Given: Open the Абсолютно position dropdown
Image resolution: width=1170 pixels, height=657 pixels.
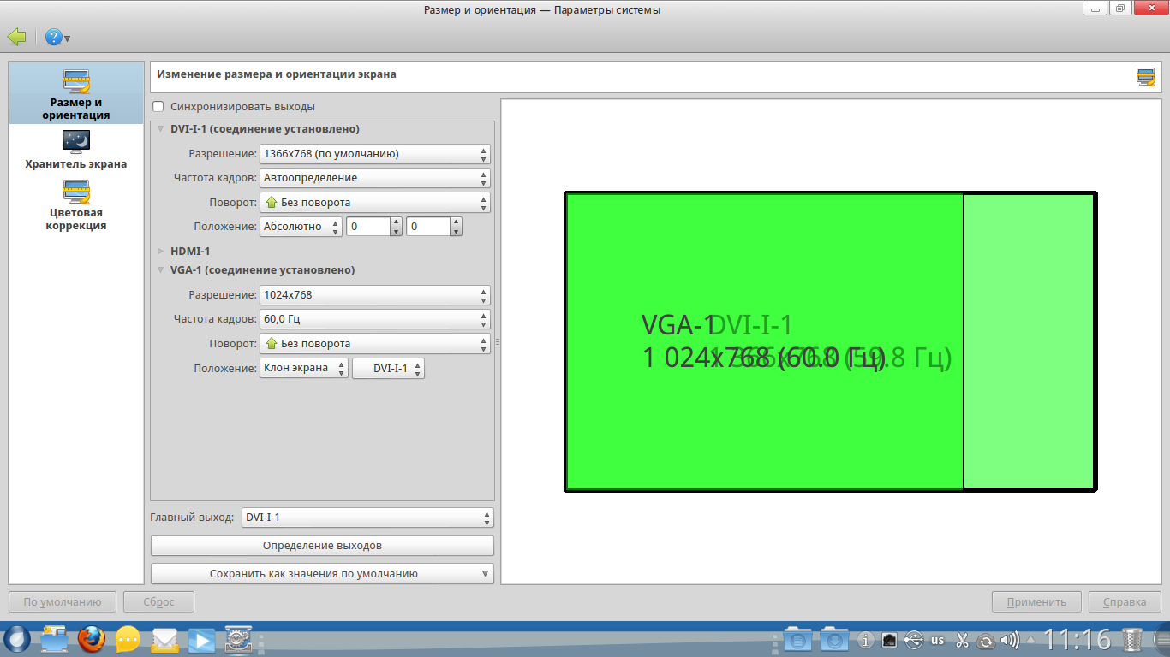Looking at the screenshot, I should point(301,227).
